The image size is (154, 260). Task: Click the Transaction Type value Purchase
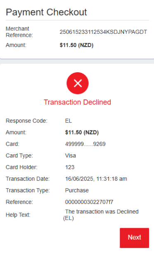coord(77,190)
